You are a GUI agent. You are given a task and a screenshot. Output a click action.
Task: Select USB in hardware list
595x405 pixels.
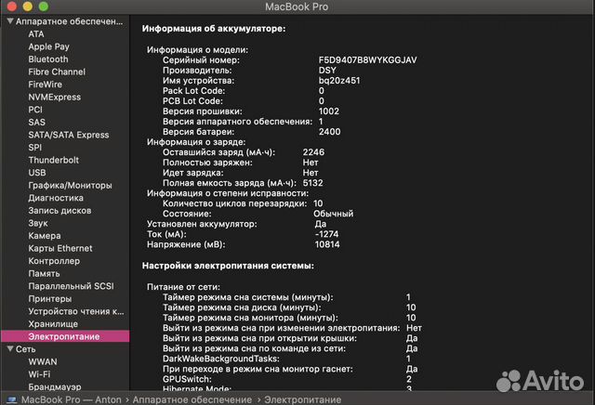(37, 173)
